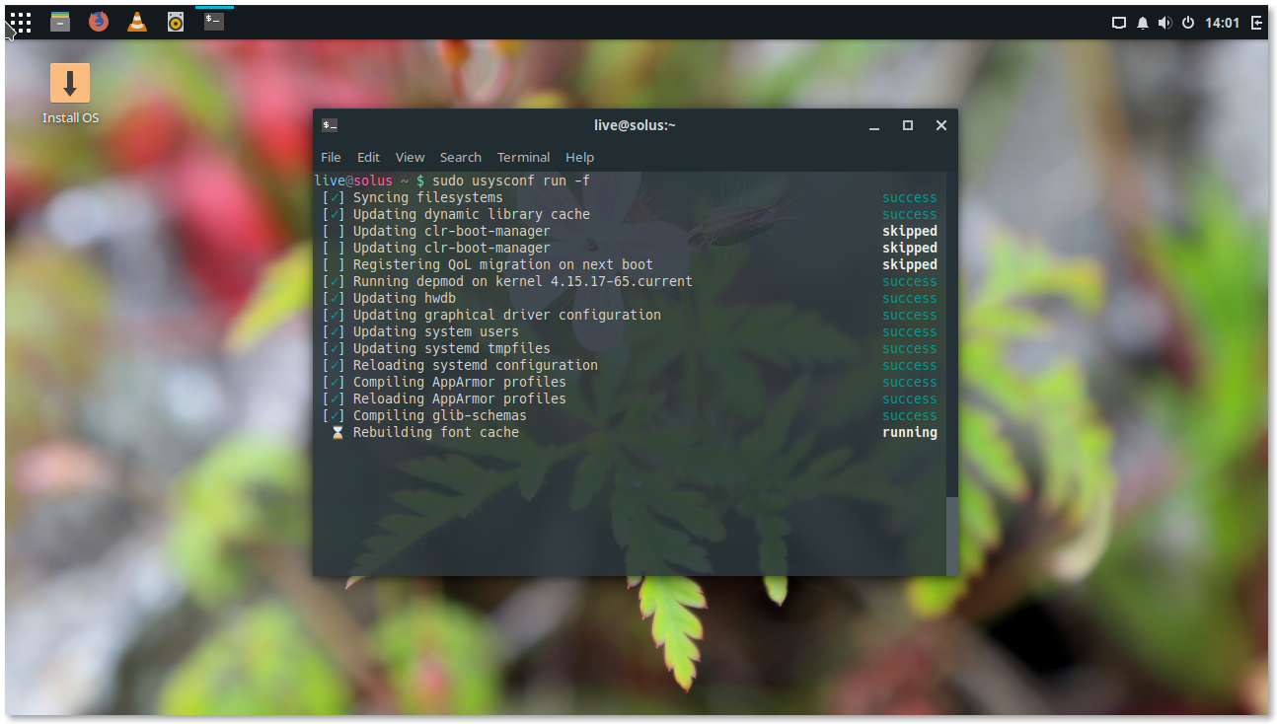Viewport: 1277px width, 724px height.
Task: Click the terminal icon in the window titlebar
Action: (331, 125)
